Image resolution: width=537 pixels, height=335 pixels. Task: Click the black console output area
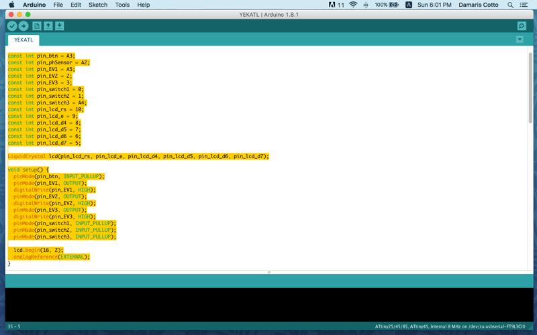[x=269, y=305]
